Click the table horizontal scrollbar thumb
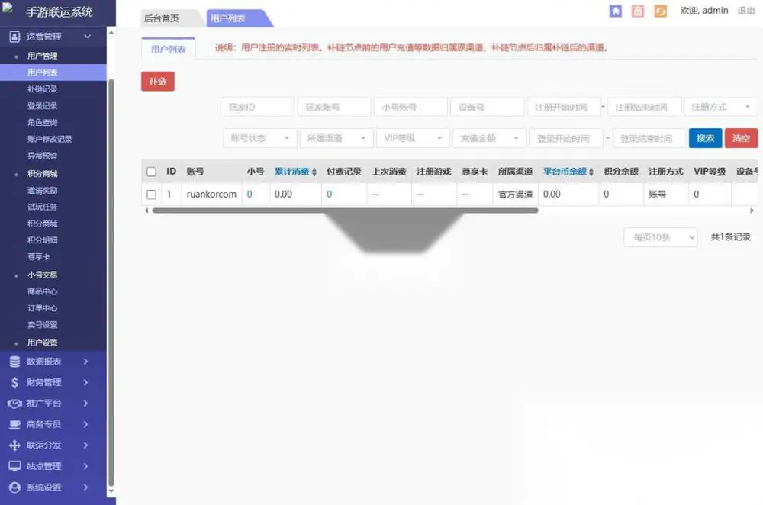Screen dimensions: 763x505 tap(345, 211)
